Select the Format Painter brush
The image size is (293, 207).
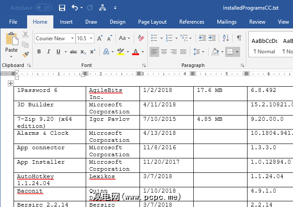click(x=25, y=54)
